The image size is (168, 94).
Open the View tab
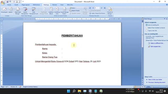(x=62, y=5)
